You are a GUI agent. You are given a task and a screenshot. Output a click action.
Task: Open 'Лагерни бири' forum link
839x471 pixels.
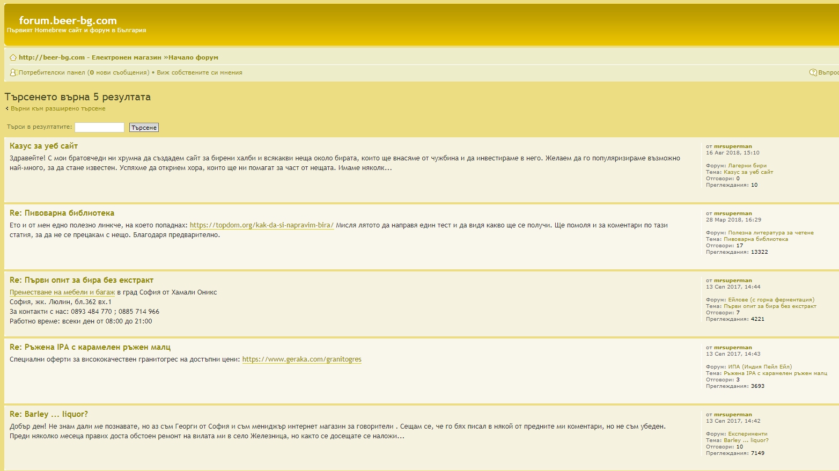(x=747, y=166)
